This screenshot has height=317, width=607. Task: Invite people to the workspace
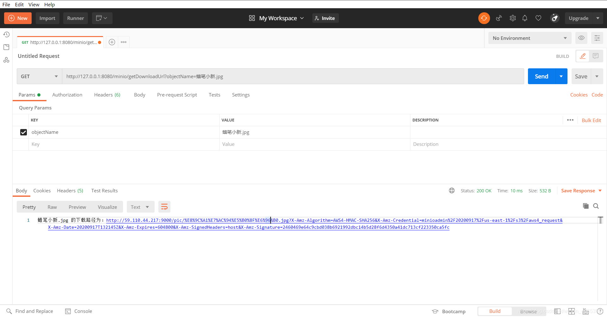click(x=325, y=18)
